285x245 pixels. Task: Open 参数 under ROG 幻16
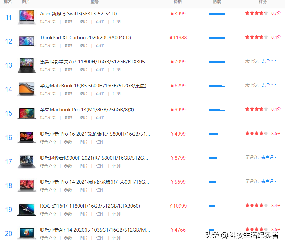[x=68, y=214]
